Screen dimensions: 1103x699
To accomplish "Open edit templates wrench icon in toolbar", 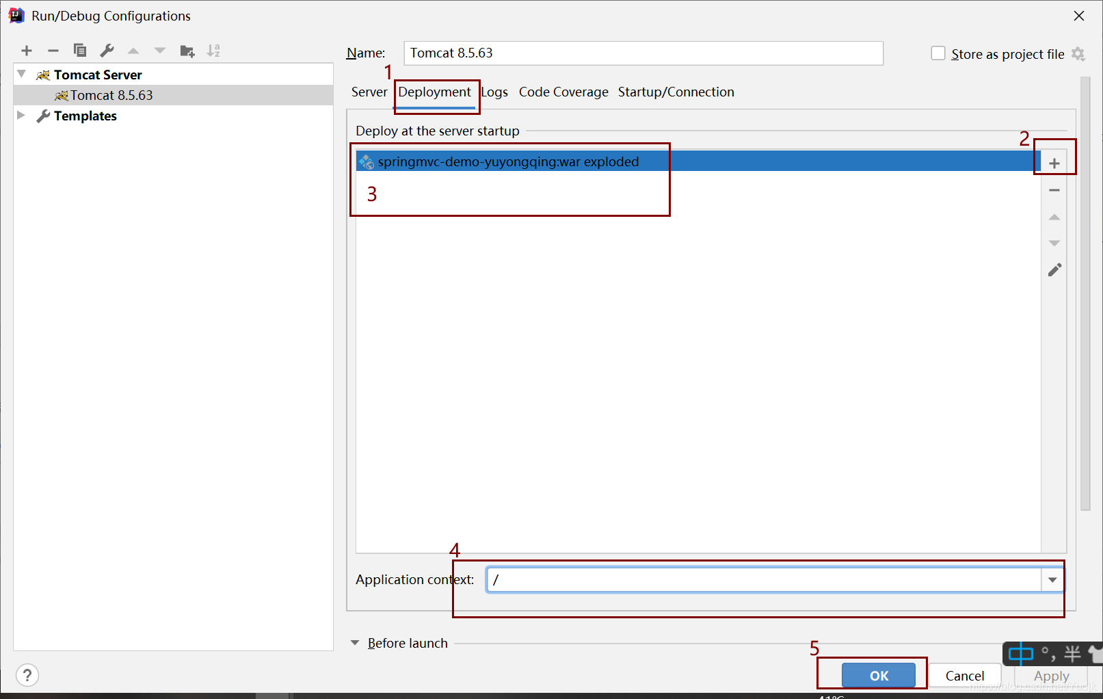I will tap(107, 51).
